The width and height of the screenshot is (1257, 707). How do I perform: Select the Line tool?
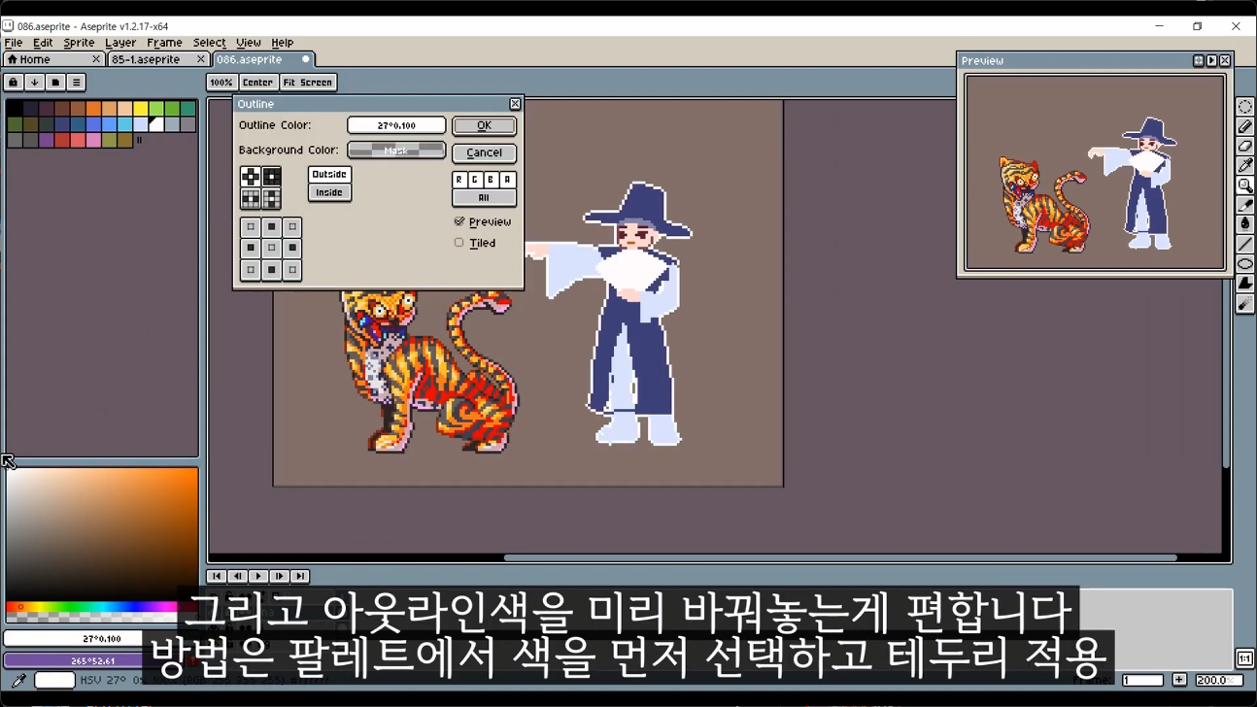1244,245
